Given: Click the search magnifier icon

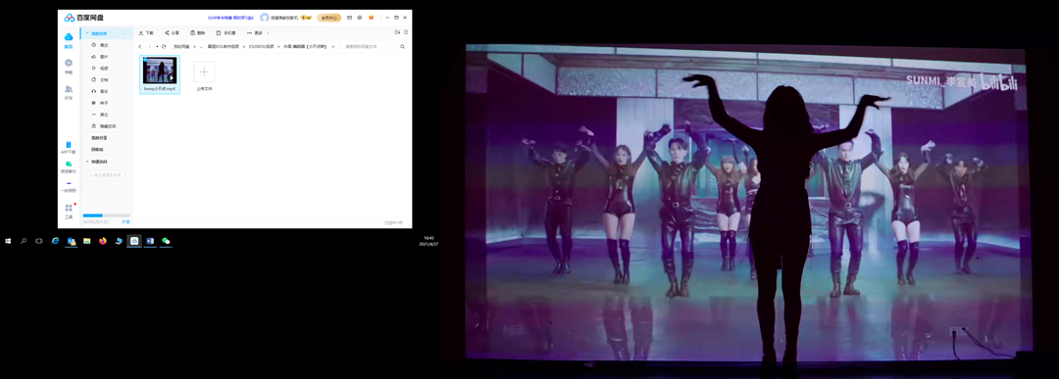Looking at the screenshot, I should [x=403, y=47].
